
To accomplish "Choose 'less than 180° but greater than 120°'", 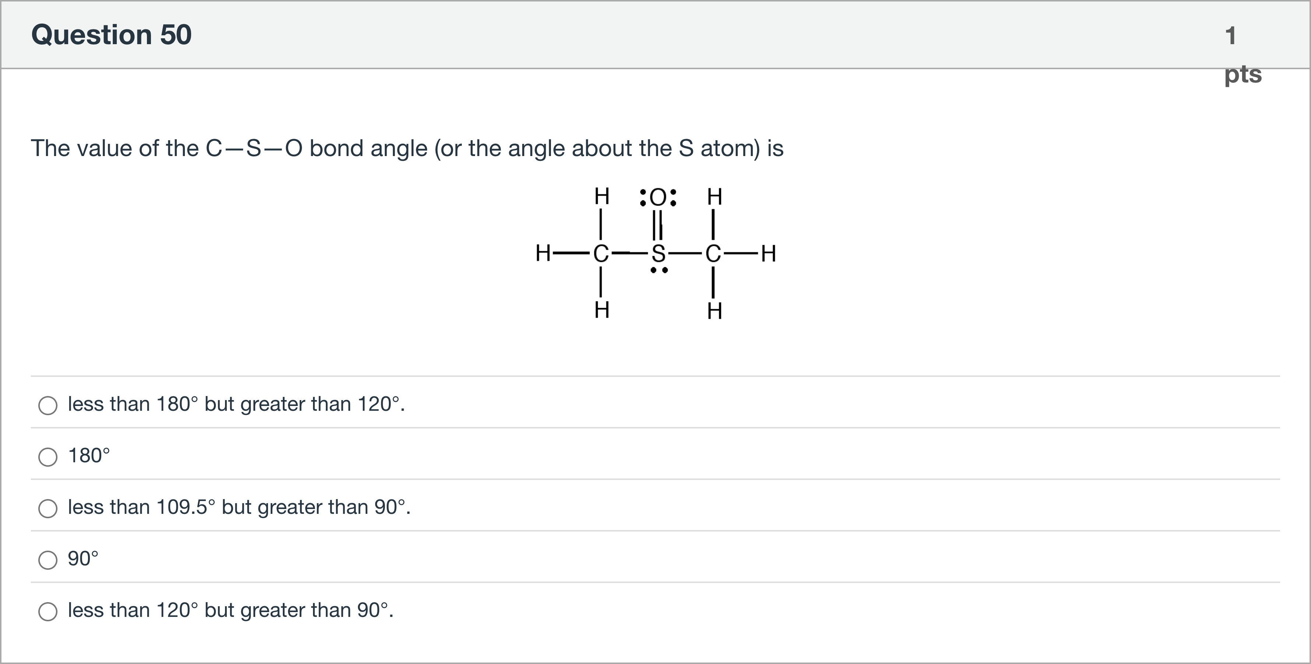I will (48, 406).
